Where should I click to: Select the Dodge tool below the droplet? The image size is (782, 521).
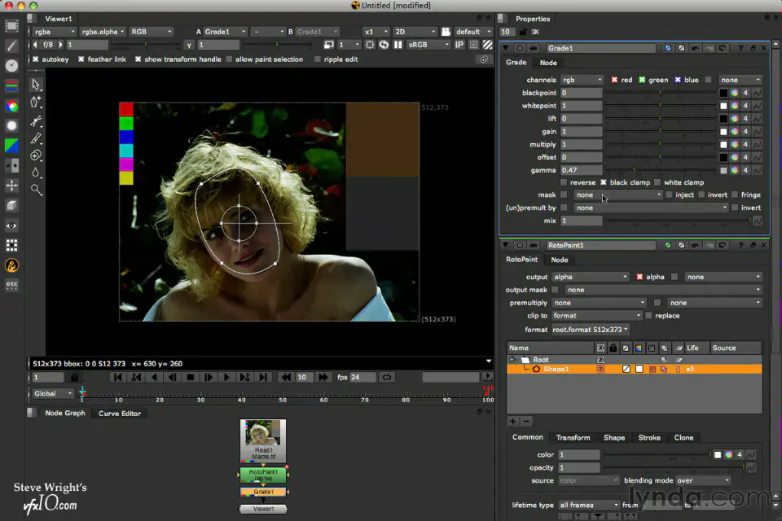[x=36, y=190]
